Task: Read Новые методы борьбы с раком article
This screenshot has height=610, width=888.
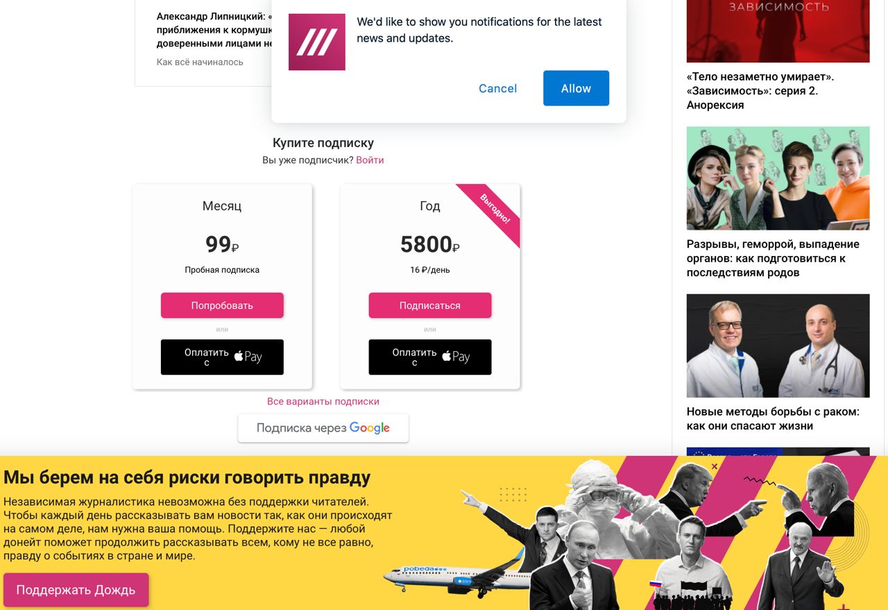Action: (773, 418)
